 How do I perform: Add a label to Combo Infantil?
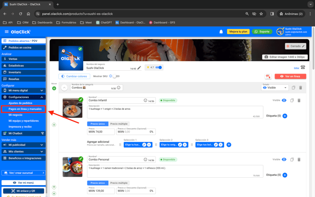click(x=284, y=116)
